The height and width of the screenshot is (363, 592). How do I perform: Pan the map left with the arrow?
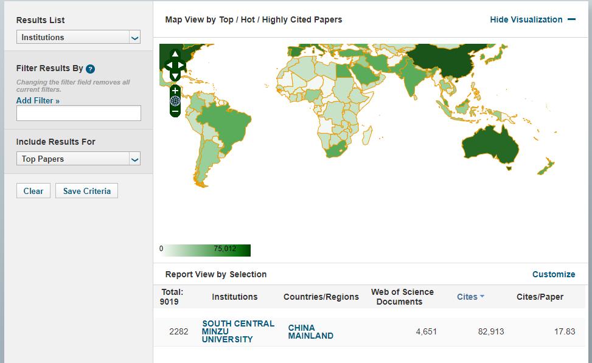click(x=169, y=65)
